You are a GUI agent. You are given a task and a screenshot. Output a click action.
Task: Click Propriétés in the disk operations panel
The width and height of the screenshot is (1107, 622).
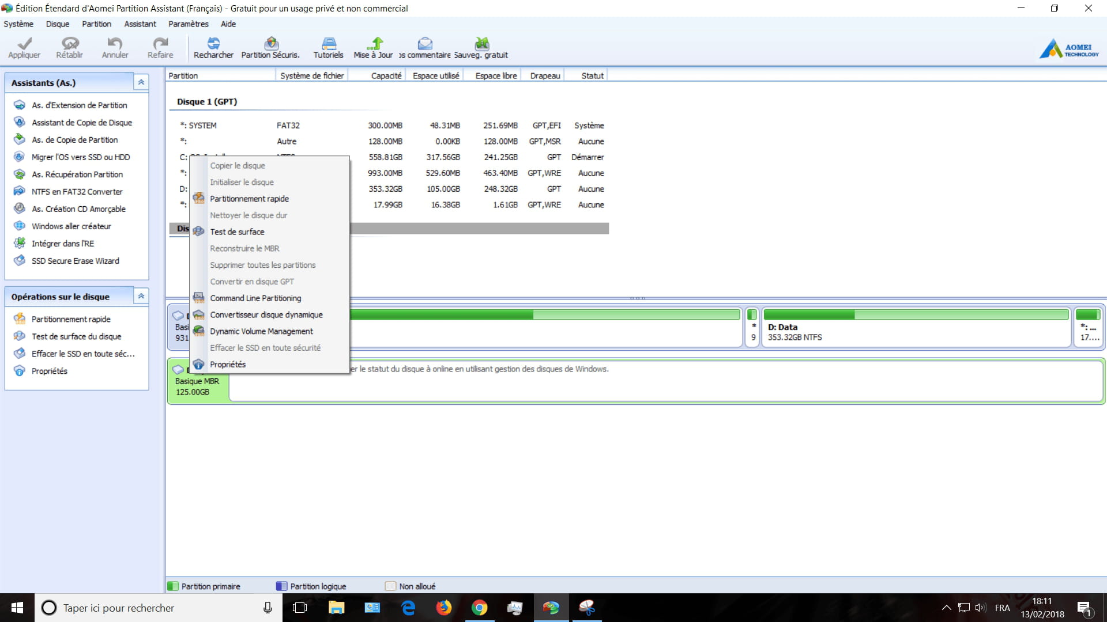50,371
